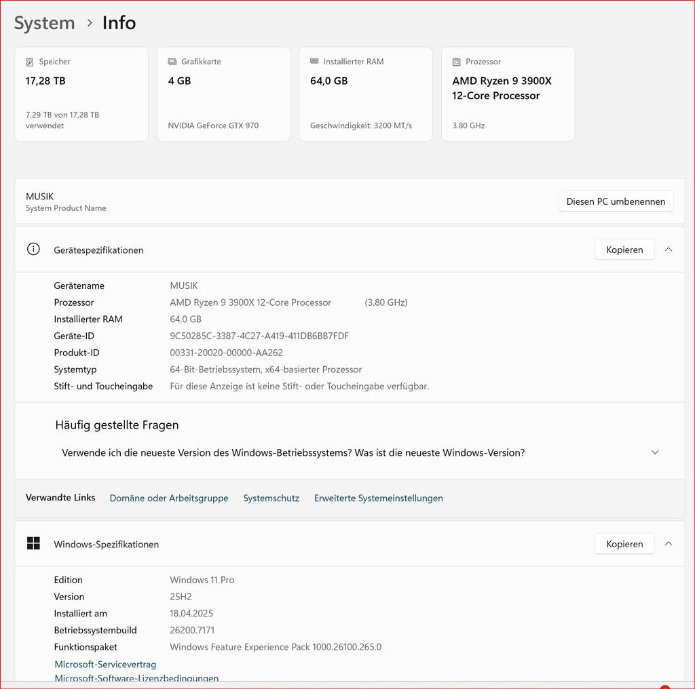The width and height of the screenshot is (695, 689).
Task: Open the Installierter RAM 64,0 GB card
Action: pos(366,94)
